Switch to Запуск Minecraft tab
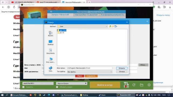The height and width of the screenshot is (97, 173). tap(60, 15)
